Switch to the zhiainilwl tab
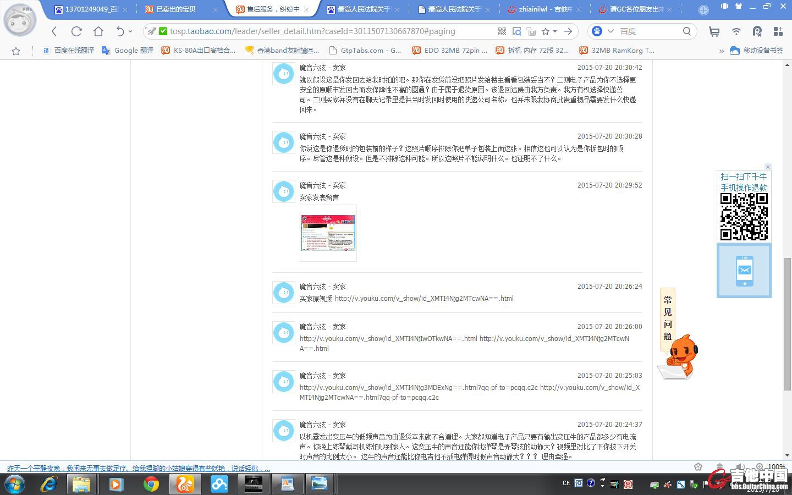The width and height of the screenshot is (792, 495). click(539, 9)
